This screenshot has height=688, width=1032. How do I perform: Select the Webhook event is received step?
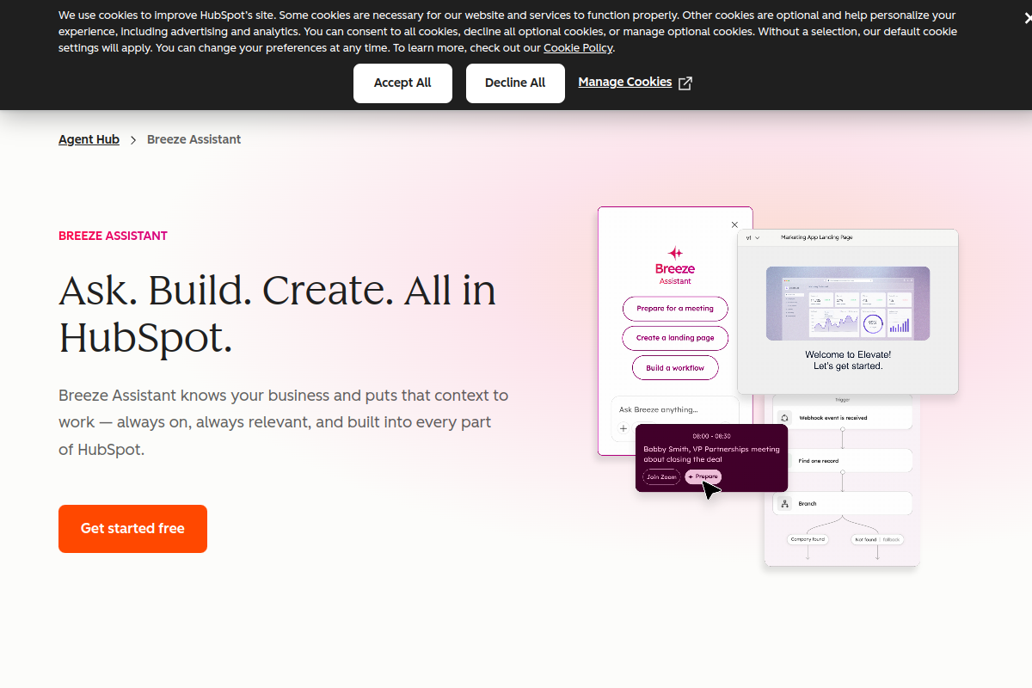coord(843,417)
